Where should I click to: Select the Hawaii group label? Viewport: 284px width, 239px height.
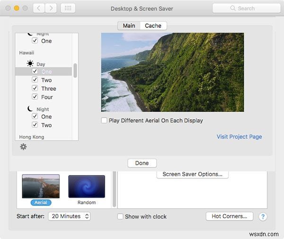point(27,53)
